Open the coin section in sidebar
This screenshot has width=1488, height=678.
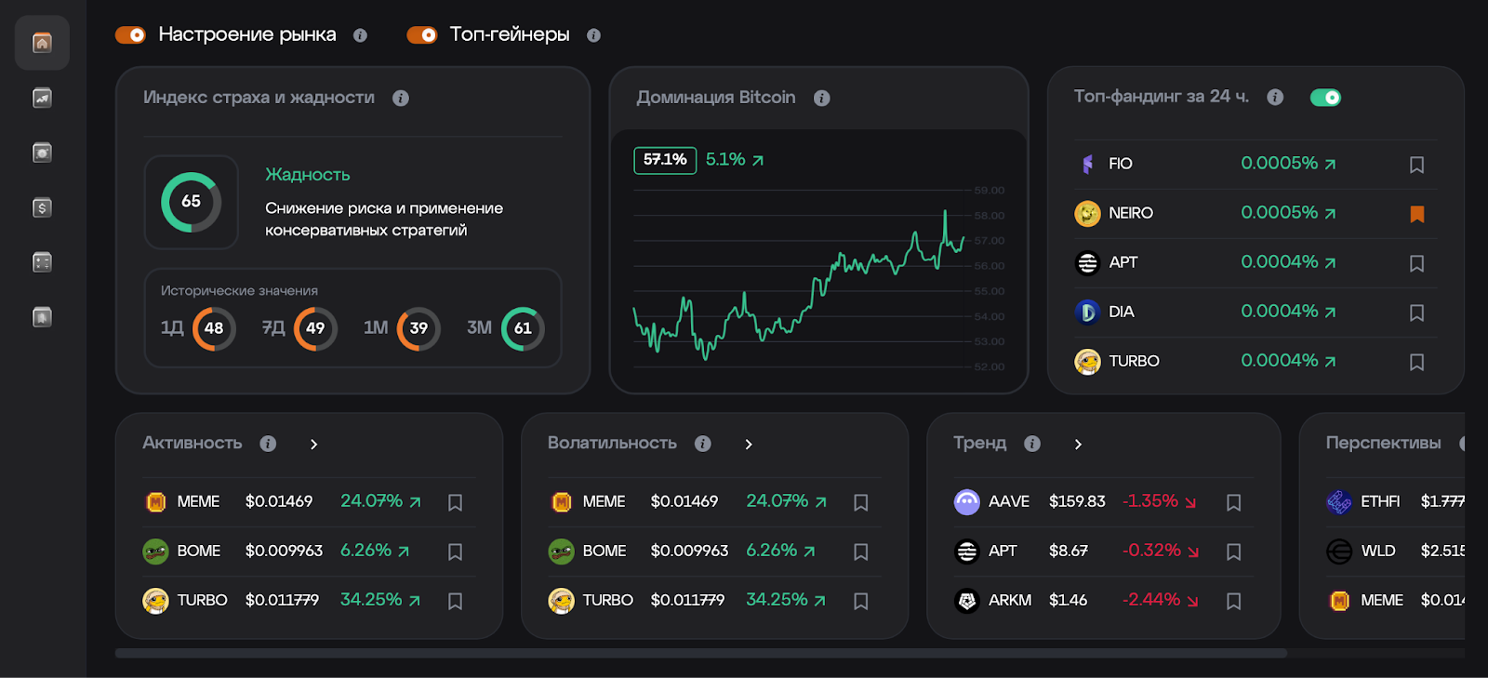pyautogui.click(x=42, y=153)
